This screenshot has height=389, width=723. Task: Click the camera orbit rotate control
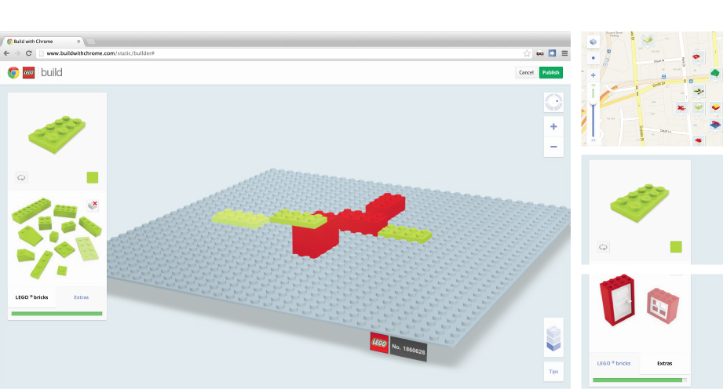[x=553, y=102]
